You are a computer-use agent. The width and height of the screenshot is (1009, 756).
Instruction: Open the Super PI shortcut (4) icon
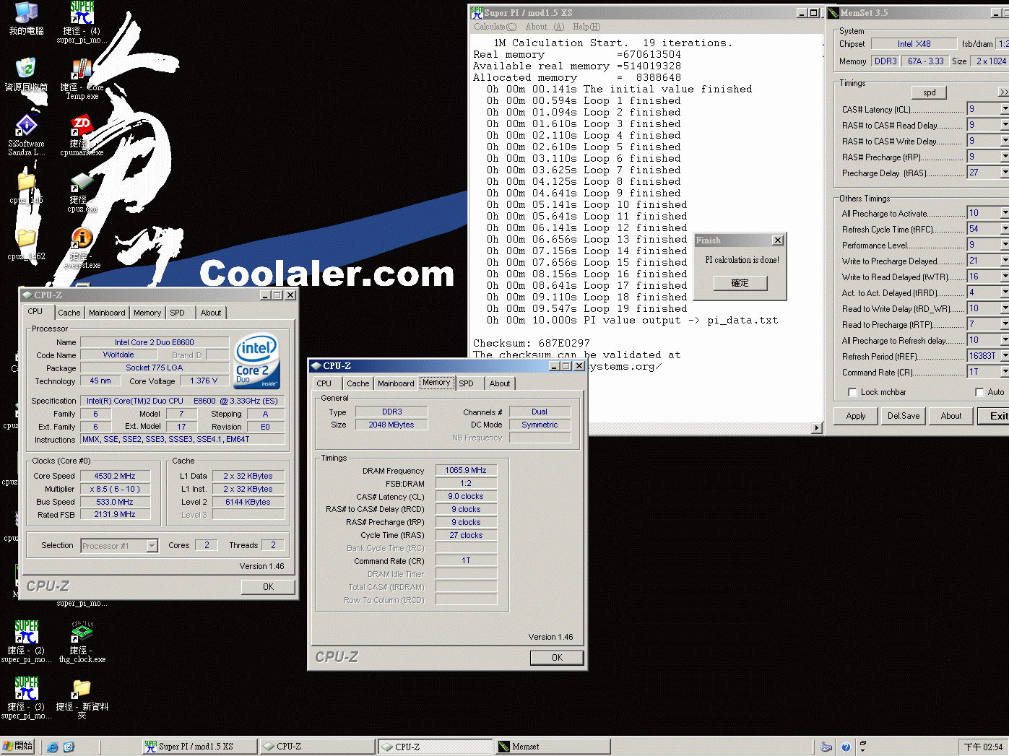[82, 22]
